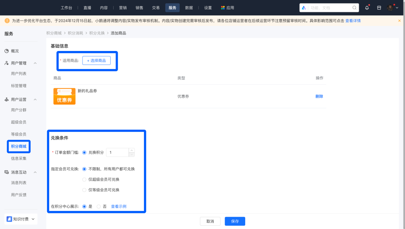405x229 pixels.
Task: Open the 查看示例 link
Action: click(x=118, y=207)
